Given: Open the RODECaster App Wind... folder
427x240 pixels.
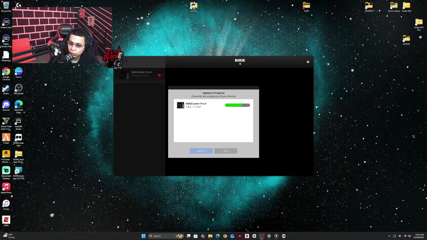Looking at the screenshot, I should (x=18, y=156).
